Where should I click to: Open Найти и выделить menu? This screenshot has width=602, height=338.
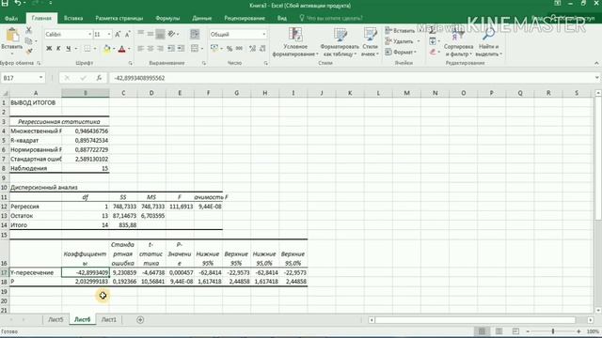click(489, 42)
